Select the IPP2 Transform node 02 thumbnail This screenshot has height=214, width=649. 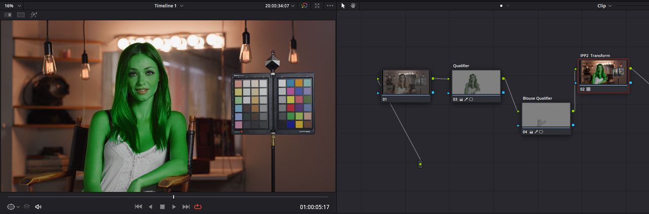[x=603, y=72]
